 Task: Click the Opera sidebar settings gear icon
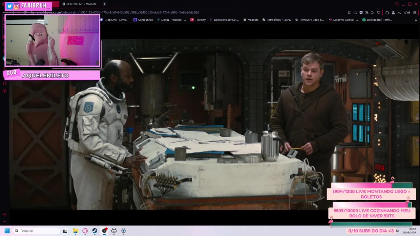coord(5,91)
